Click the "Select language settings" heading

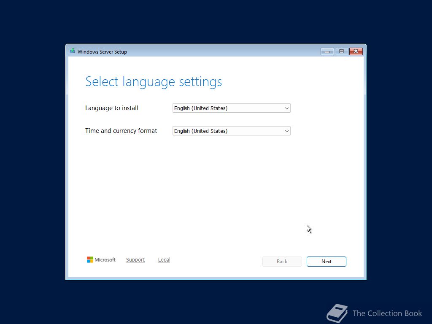click(x=154, y=82)
